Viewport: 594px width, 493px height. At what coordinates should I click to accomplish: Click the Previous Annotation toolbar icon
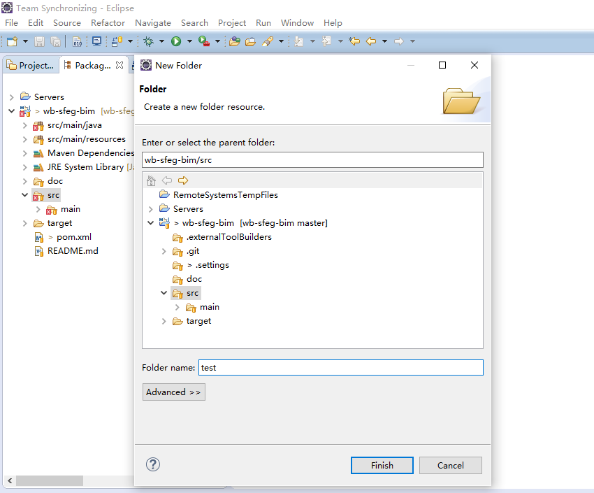pos(326,41)
